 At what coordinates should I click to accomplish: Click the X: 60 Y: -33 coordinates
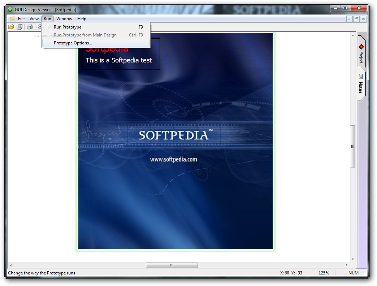tap(291, 273)
